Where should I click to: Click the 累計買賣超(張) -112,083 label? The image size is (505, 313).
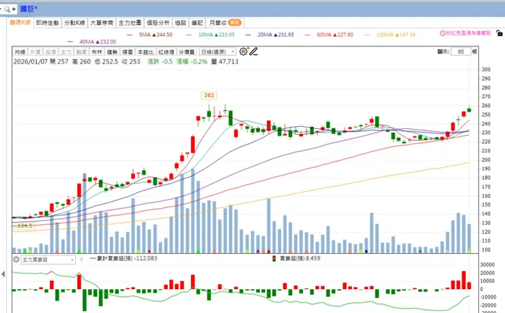tap(124, 258)
